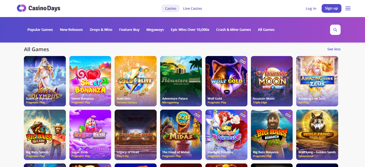Click the Spinomenal provider label
This screenshot has width=365, height=167.
coord(306,156)
